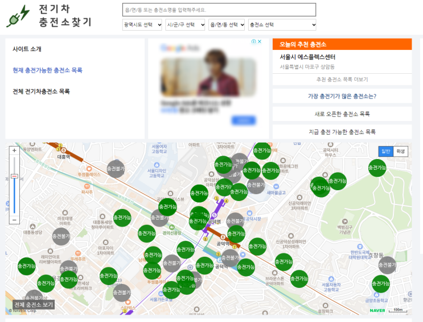Click the line 5 subway icon at 공덕역
The image size is (423, 322).
click(x=214, y=215)
